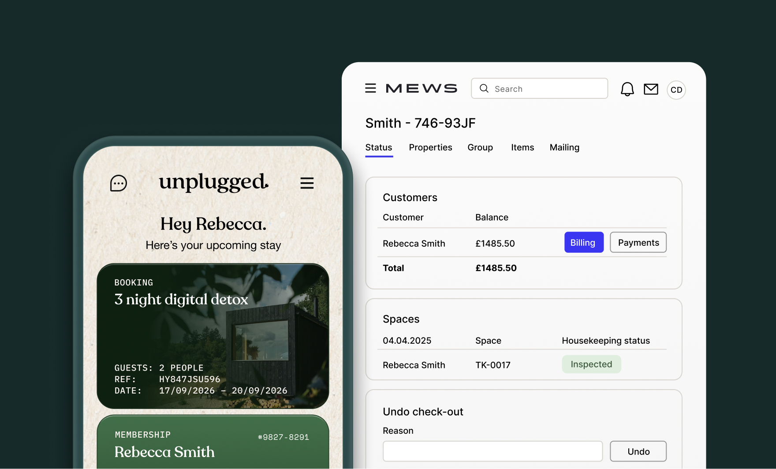
Task: Open the Mews navigation hamburger menu
Action: (370, 88)
